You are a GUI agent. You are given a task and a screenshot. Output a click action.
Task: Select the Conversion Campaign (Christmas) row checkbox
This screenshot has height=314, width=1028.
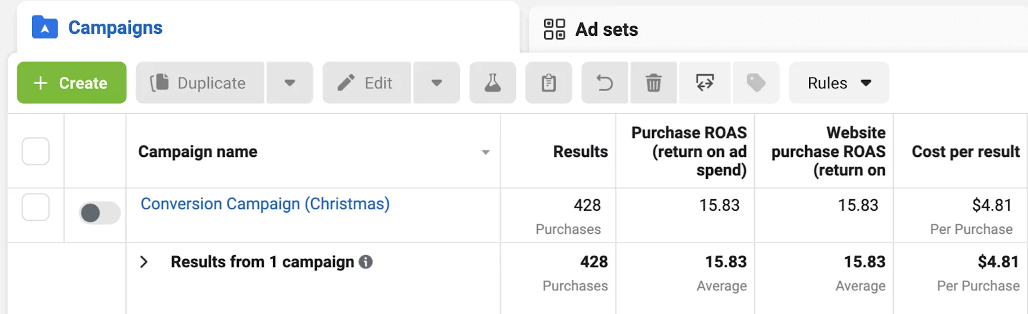click(x=35, y=207)
